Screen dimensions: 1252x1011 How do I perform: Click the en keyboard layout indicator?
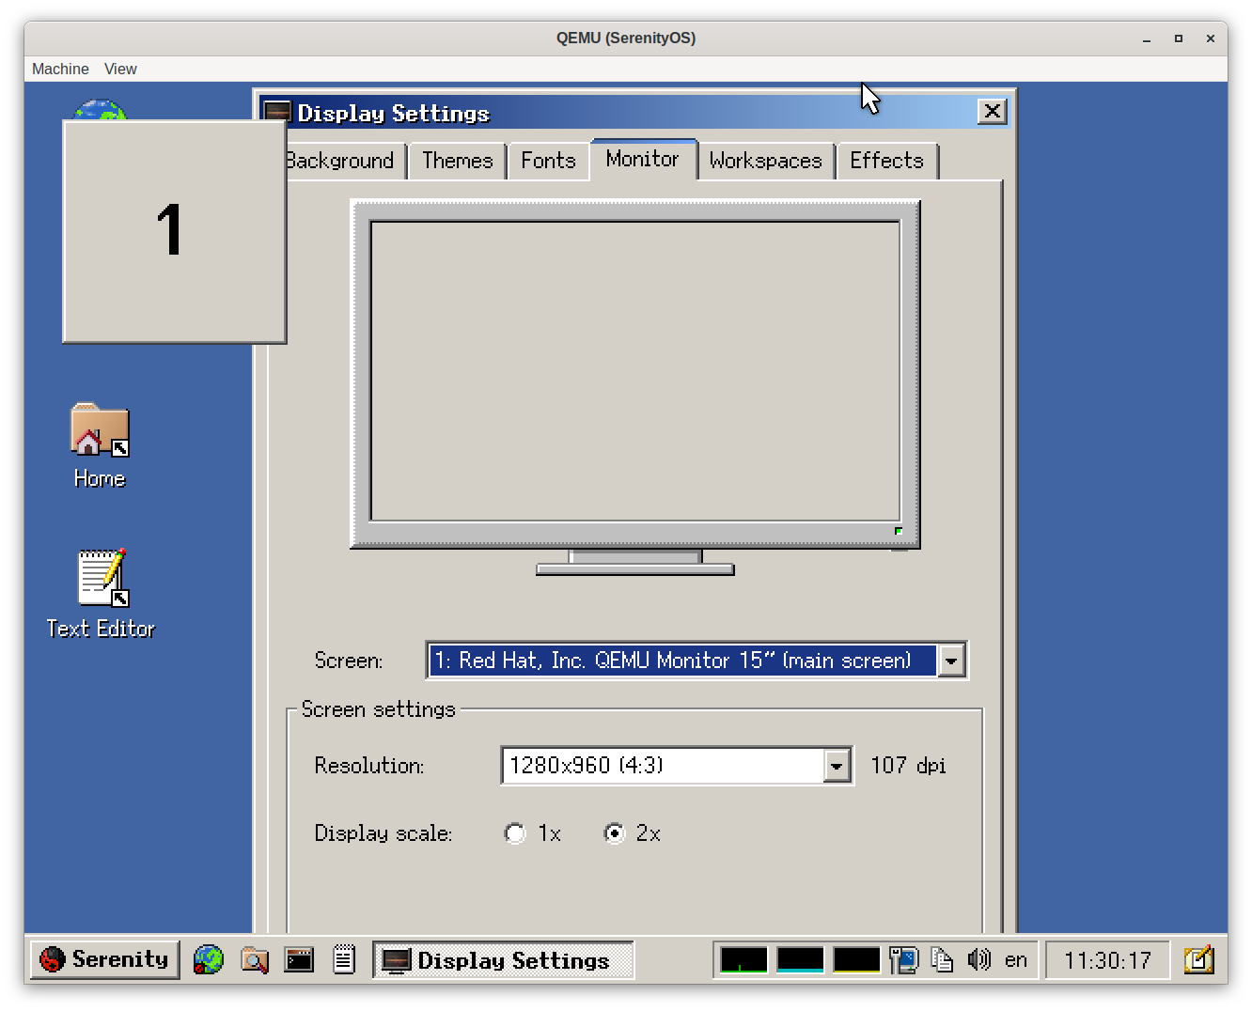tap(1015, 959)
